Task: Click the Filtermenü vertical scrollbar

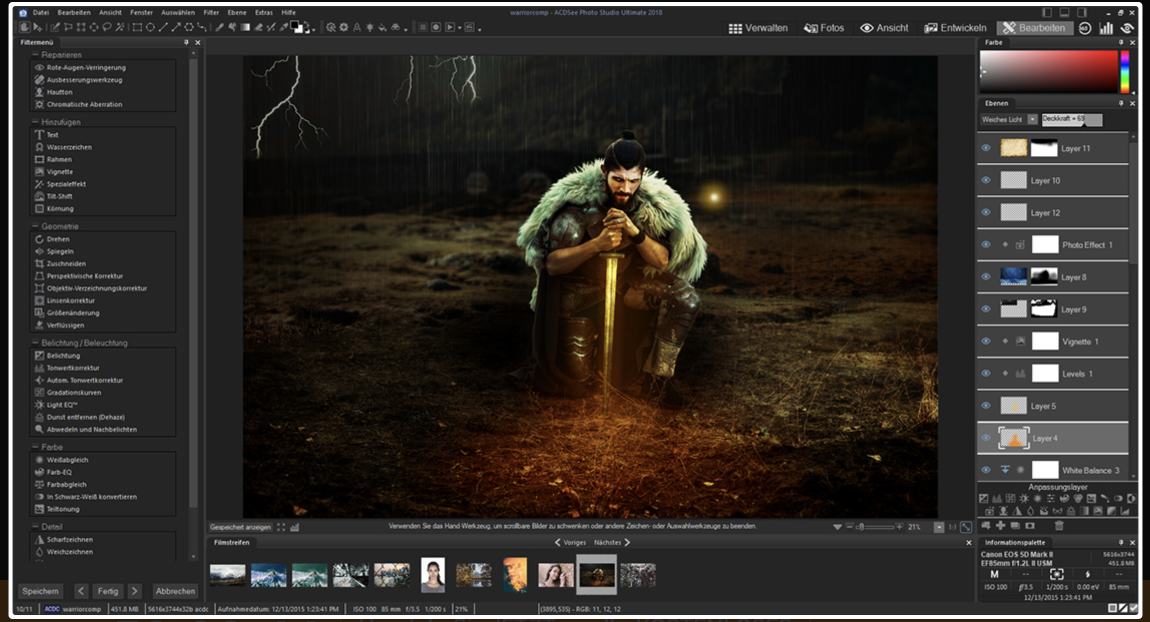Action: coord(194,283)
